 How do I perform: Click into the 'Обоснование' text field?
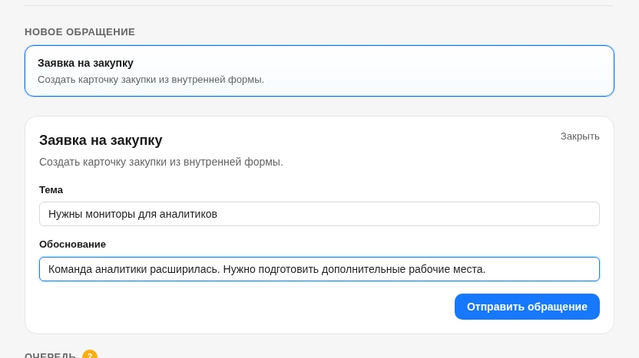(319, 269)
